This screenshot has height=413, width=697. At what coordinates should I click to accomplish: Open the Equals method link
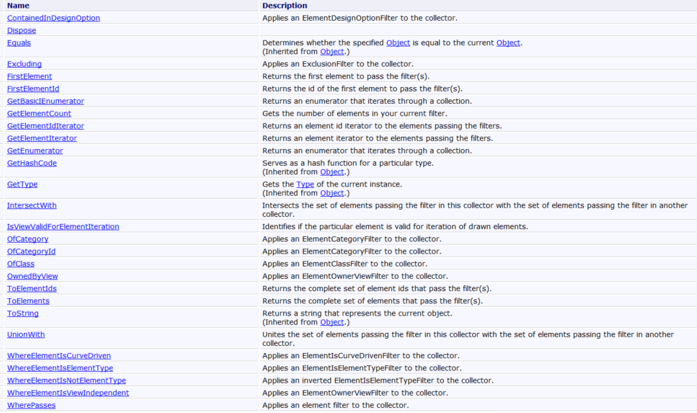19,43
